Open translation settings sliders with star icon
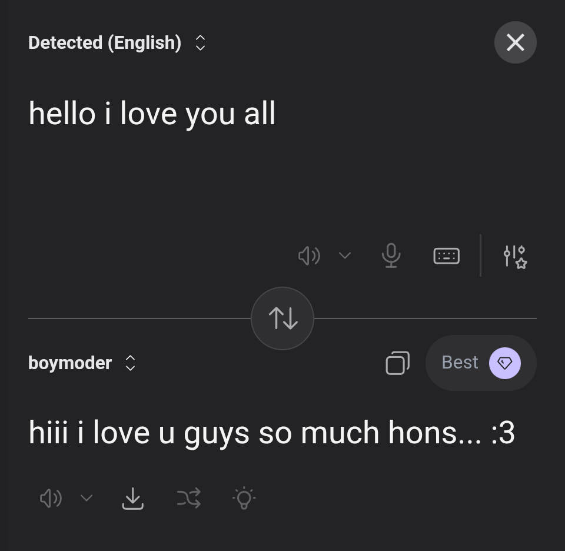The height and width of the screenshot is (551, 565). tap(515, 257)
